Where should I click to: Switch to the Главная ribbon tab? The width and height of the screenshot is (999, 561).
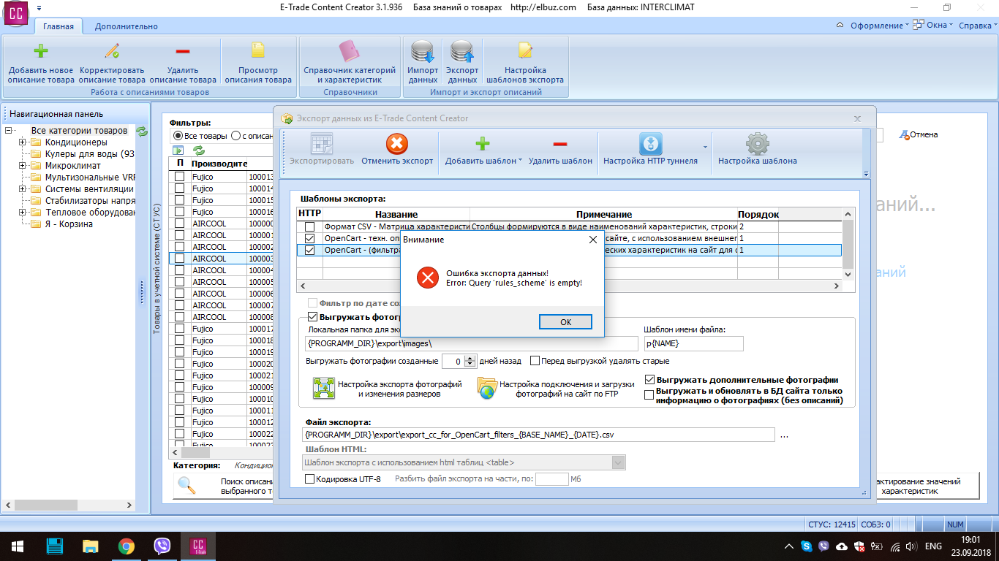(59, 26)
